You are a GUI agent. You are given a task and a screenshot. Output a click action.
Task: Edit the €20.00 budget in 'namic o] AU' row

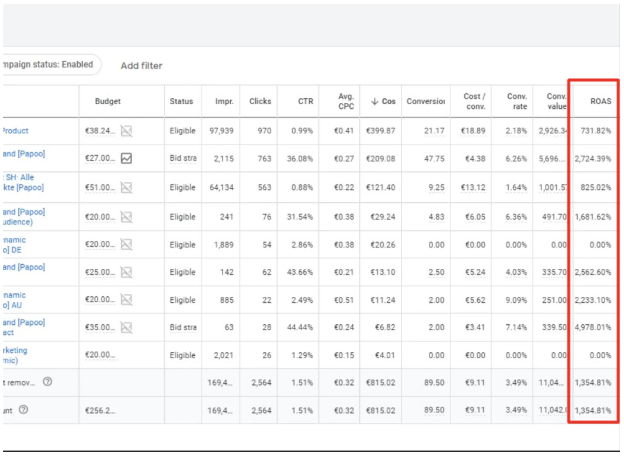coord(100,300)
